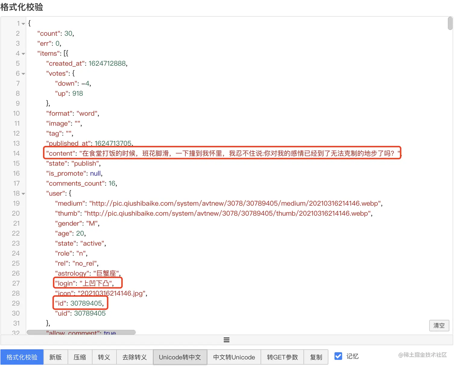Image resolution: width=456 pixels, height=367 pixels.
Task: Click the 转义 escape button
Action: [x=104, y=357]
